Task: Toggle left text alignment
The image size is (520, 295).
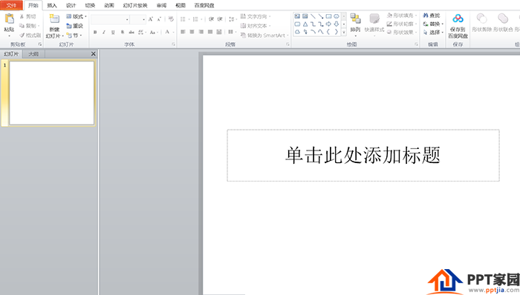Action: pyautogui.click(x=183, y=32)
